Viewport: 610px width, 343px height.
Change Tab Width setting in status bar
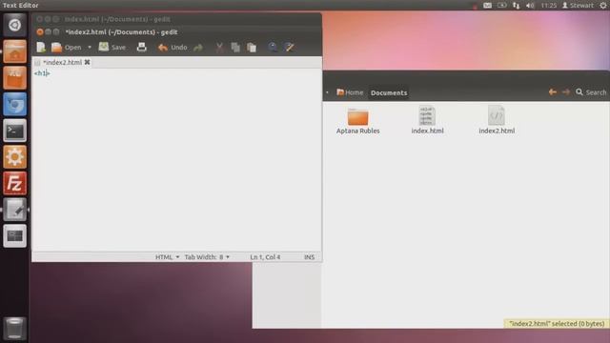click(x=207, y=257)
